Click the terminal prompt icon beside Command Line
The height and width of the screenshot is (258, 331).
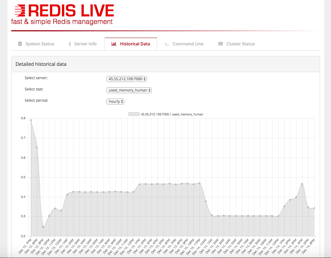167,44
